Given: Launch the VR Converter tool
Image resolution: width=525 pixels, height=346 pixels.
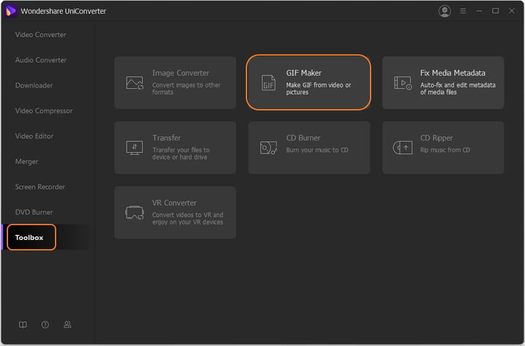Looking at the screenshot, I should click(175, 213).
